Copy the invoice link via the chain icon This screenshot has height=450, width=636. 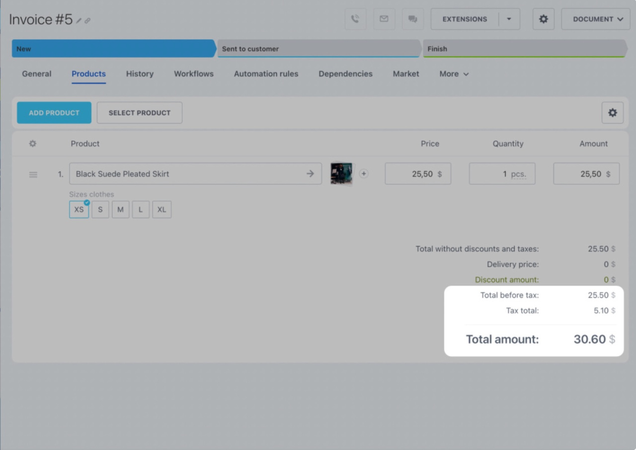coord(87,21)
